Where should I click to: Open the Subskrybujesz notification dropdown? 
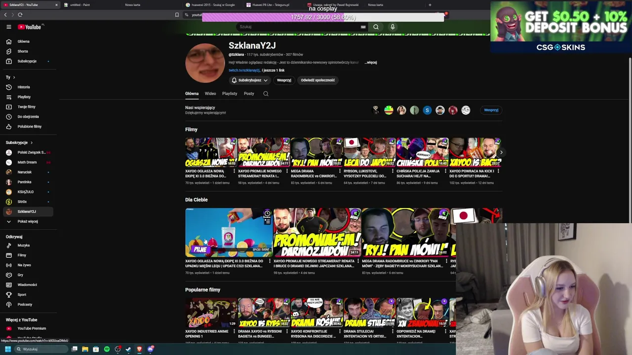click(x=249, y=80)
